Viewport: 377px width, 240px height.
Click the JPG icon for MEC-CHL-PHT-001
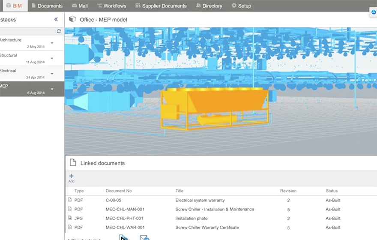click(x=70, y=218)
